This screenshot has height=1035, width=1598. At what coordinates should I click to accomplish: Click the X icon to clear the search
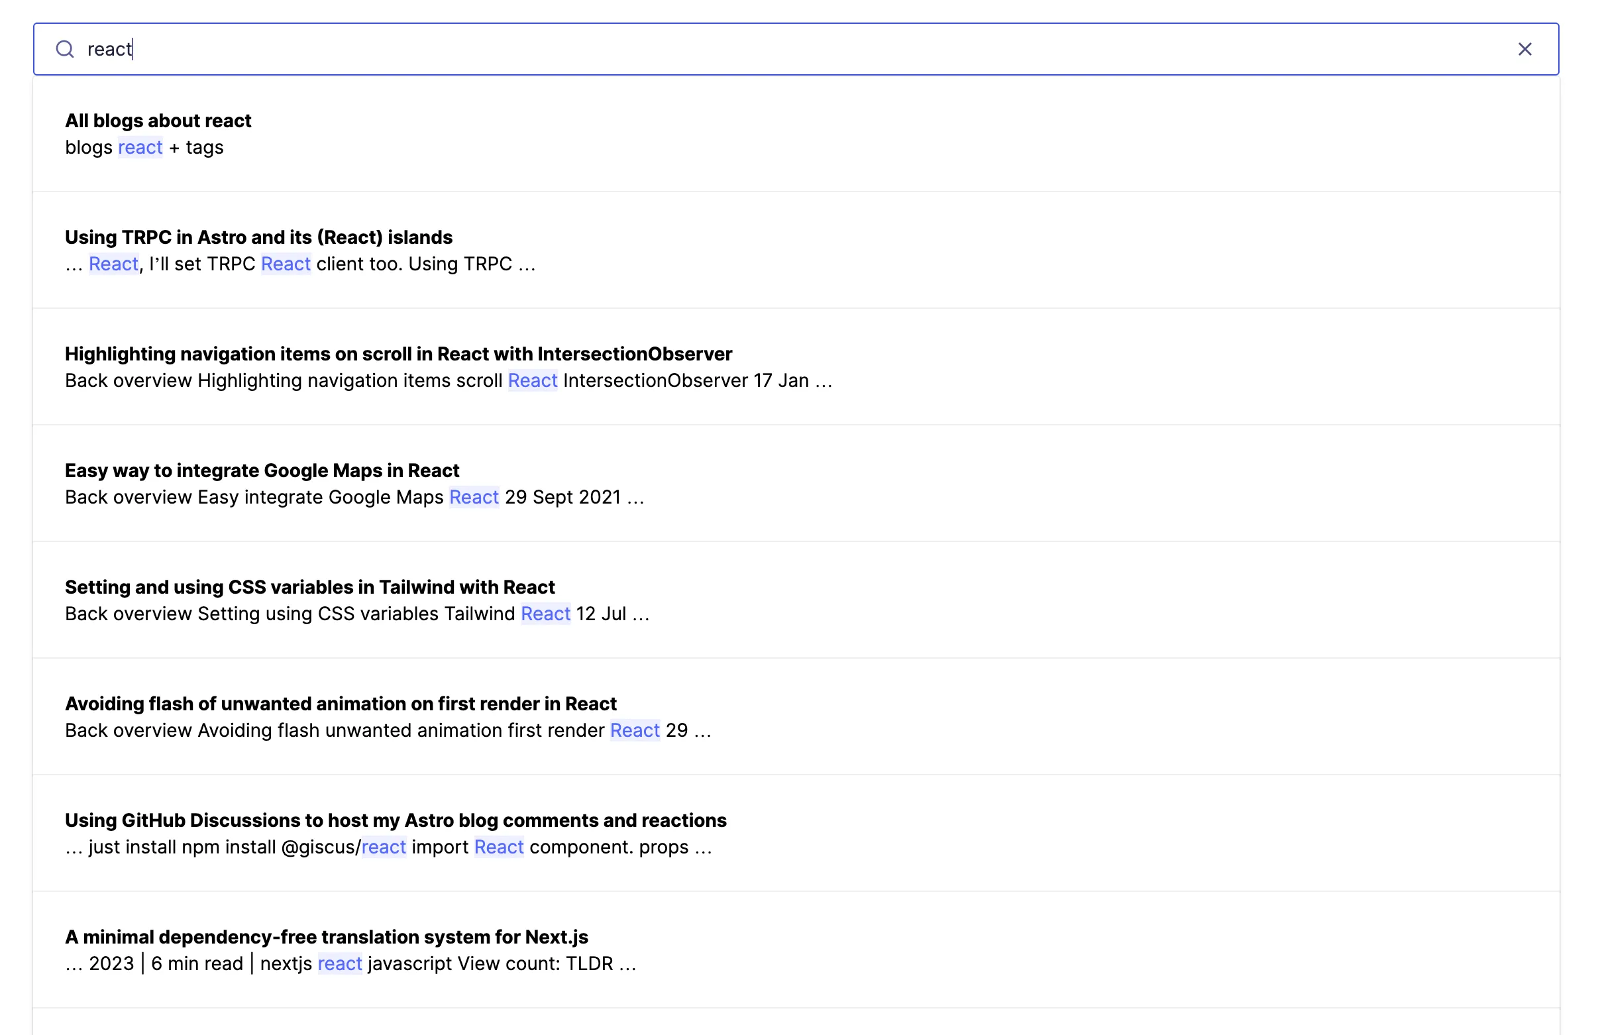click(1525, 49)
